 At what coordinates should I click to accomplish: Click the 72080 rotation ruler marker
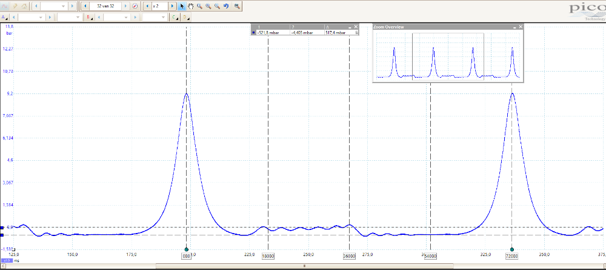tap(512, 257)
